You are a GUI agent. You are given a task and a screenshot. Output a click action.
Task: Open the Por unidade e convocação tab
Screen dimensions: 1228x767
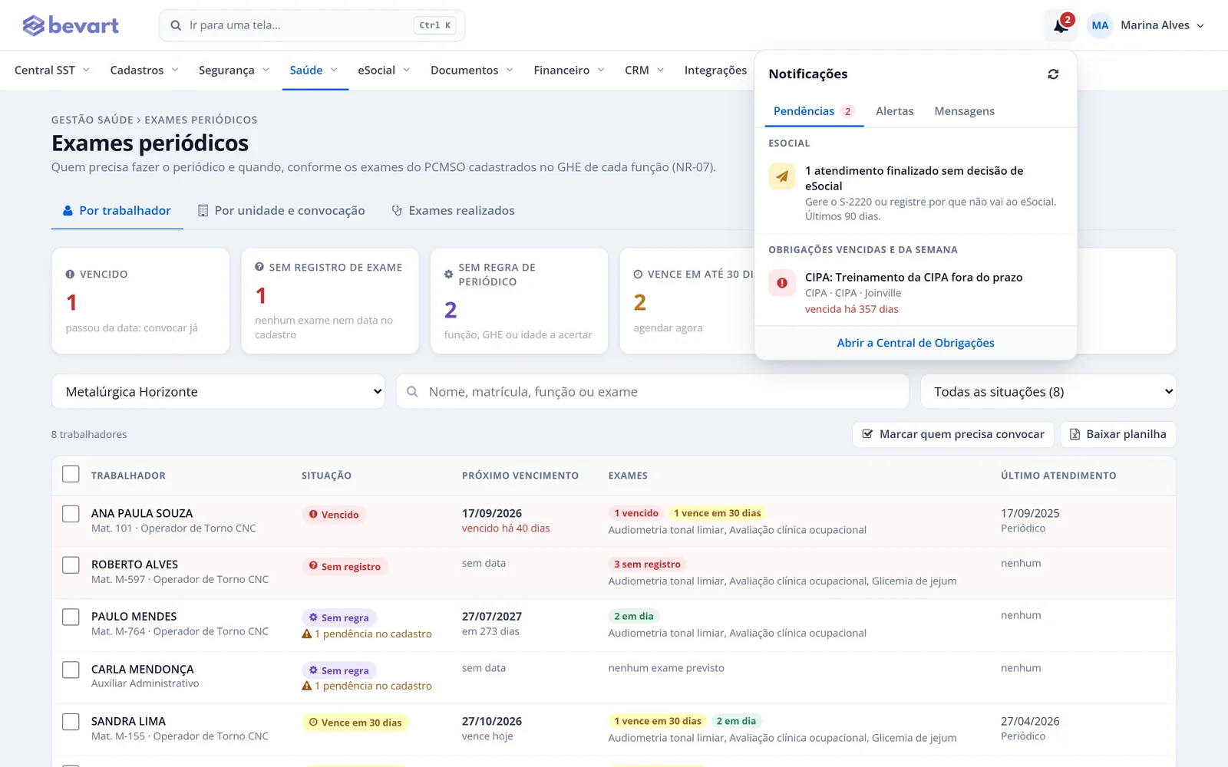(x=282, y=210)
